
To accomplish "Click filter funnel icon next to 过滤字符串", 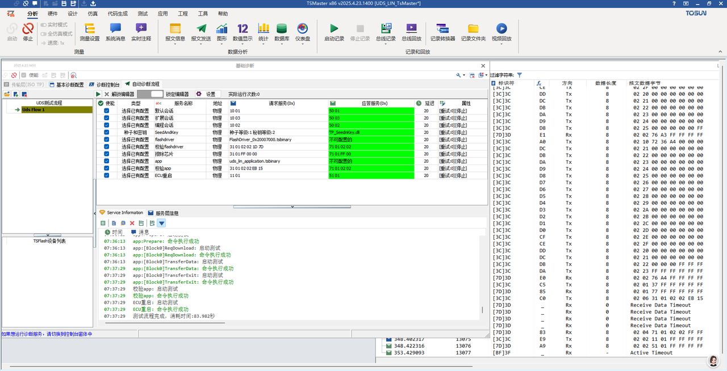I will 520,75.
